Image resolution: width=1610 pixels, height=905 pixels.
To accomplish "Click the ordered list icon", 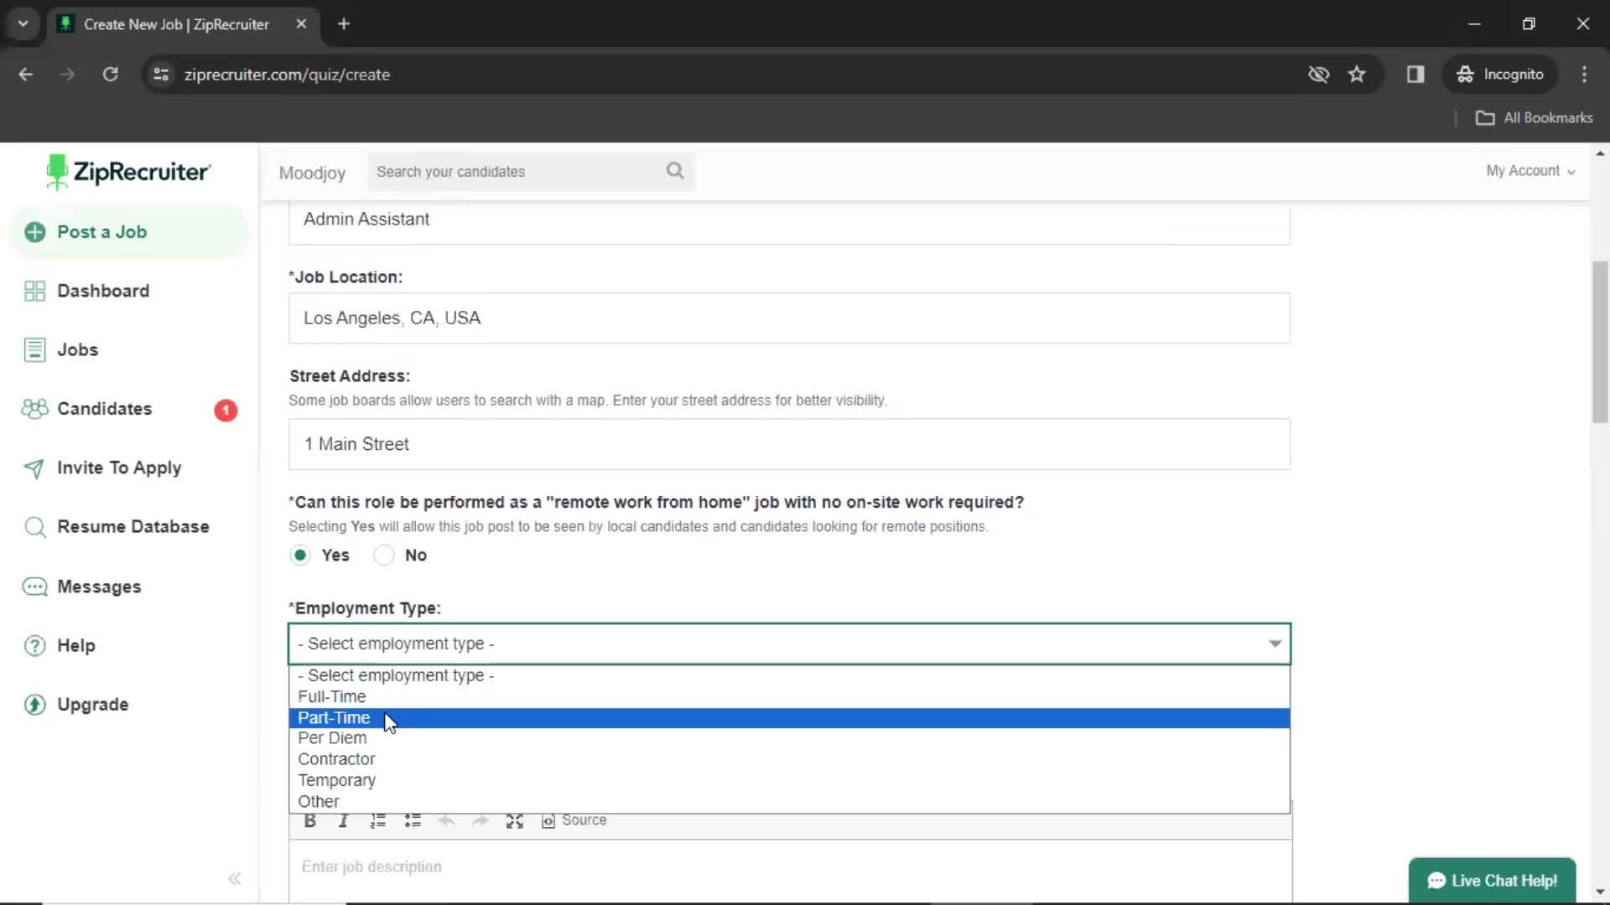I will (x=379, y=820).
